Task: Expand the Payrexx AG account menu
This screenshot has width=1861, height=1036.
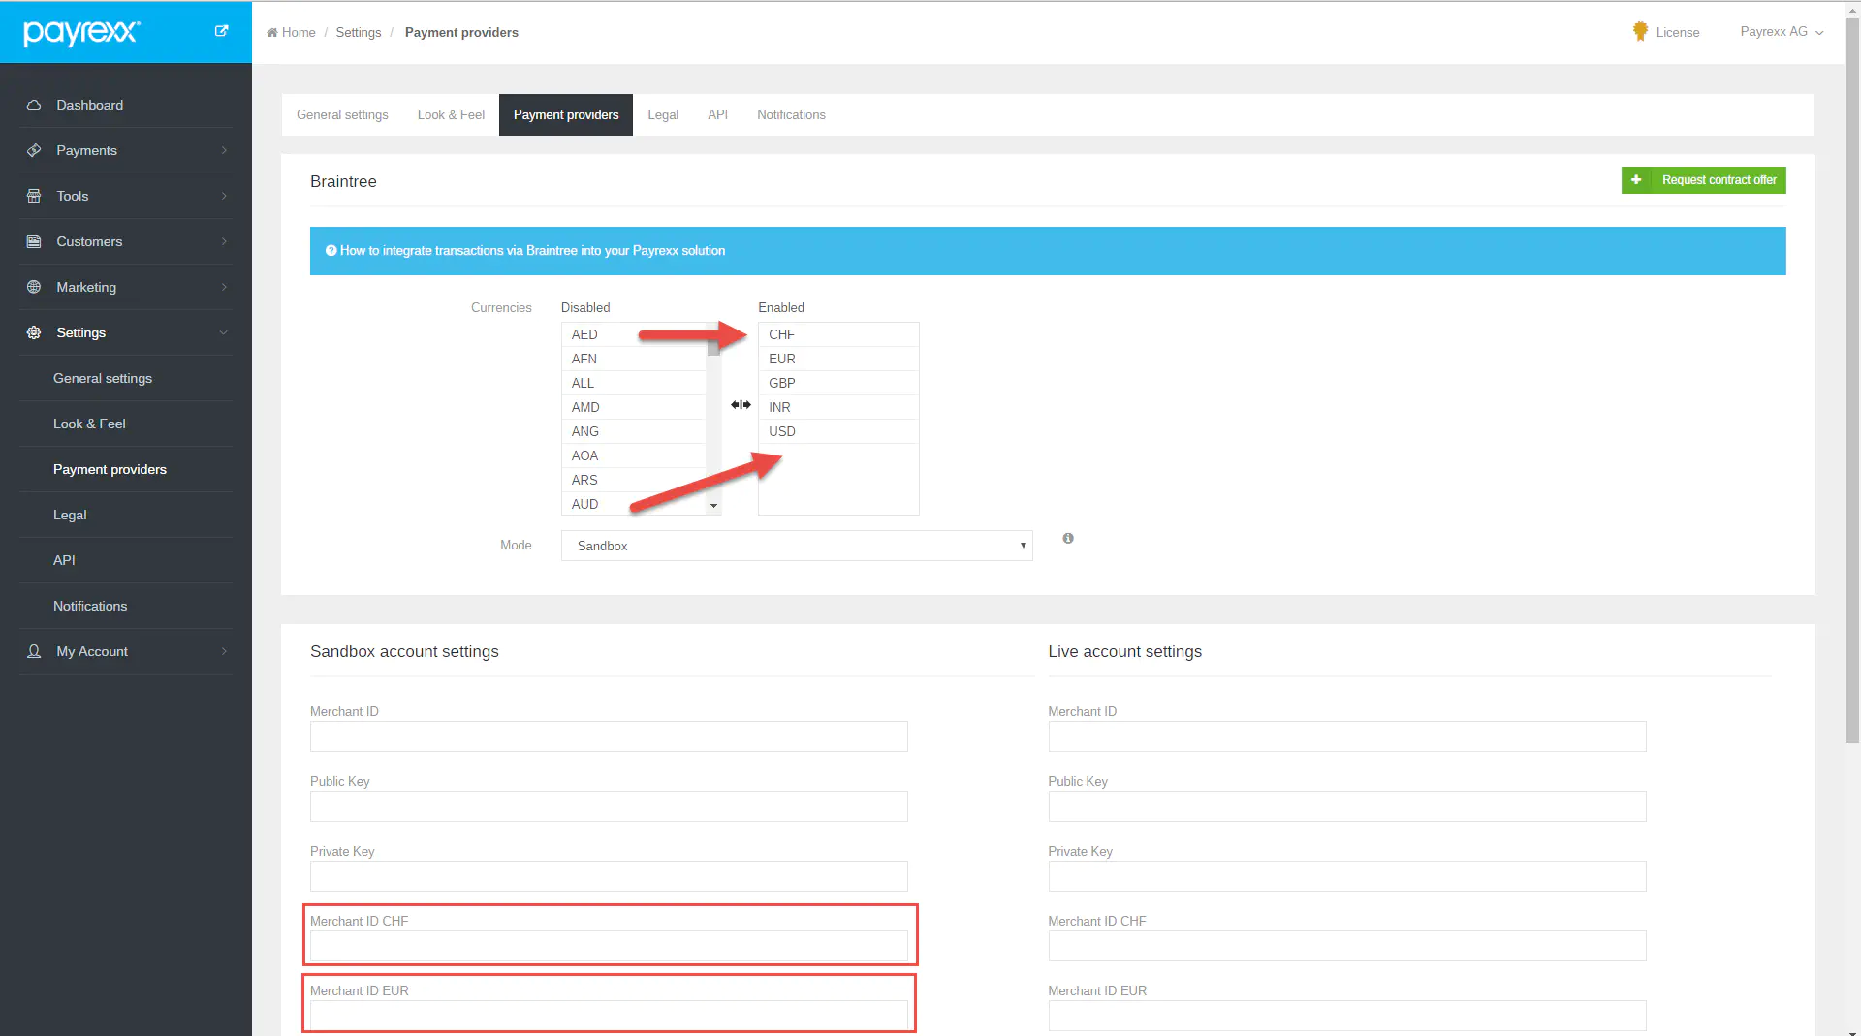Action: [1781, 32]
